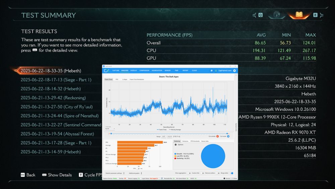The image size is (335, 189).
Task: Click E next-page key icon
Action: (x=315, y=15)
